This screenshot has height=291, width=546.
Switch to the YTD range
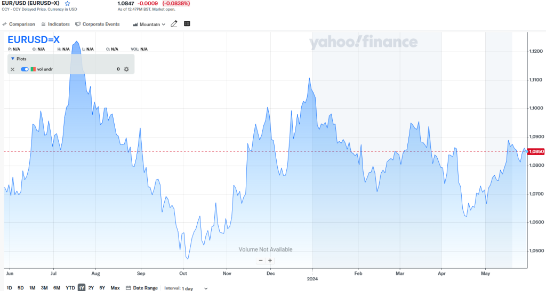pyautogui.click(x=70, y=288)
